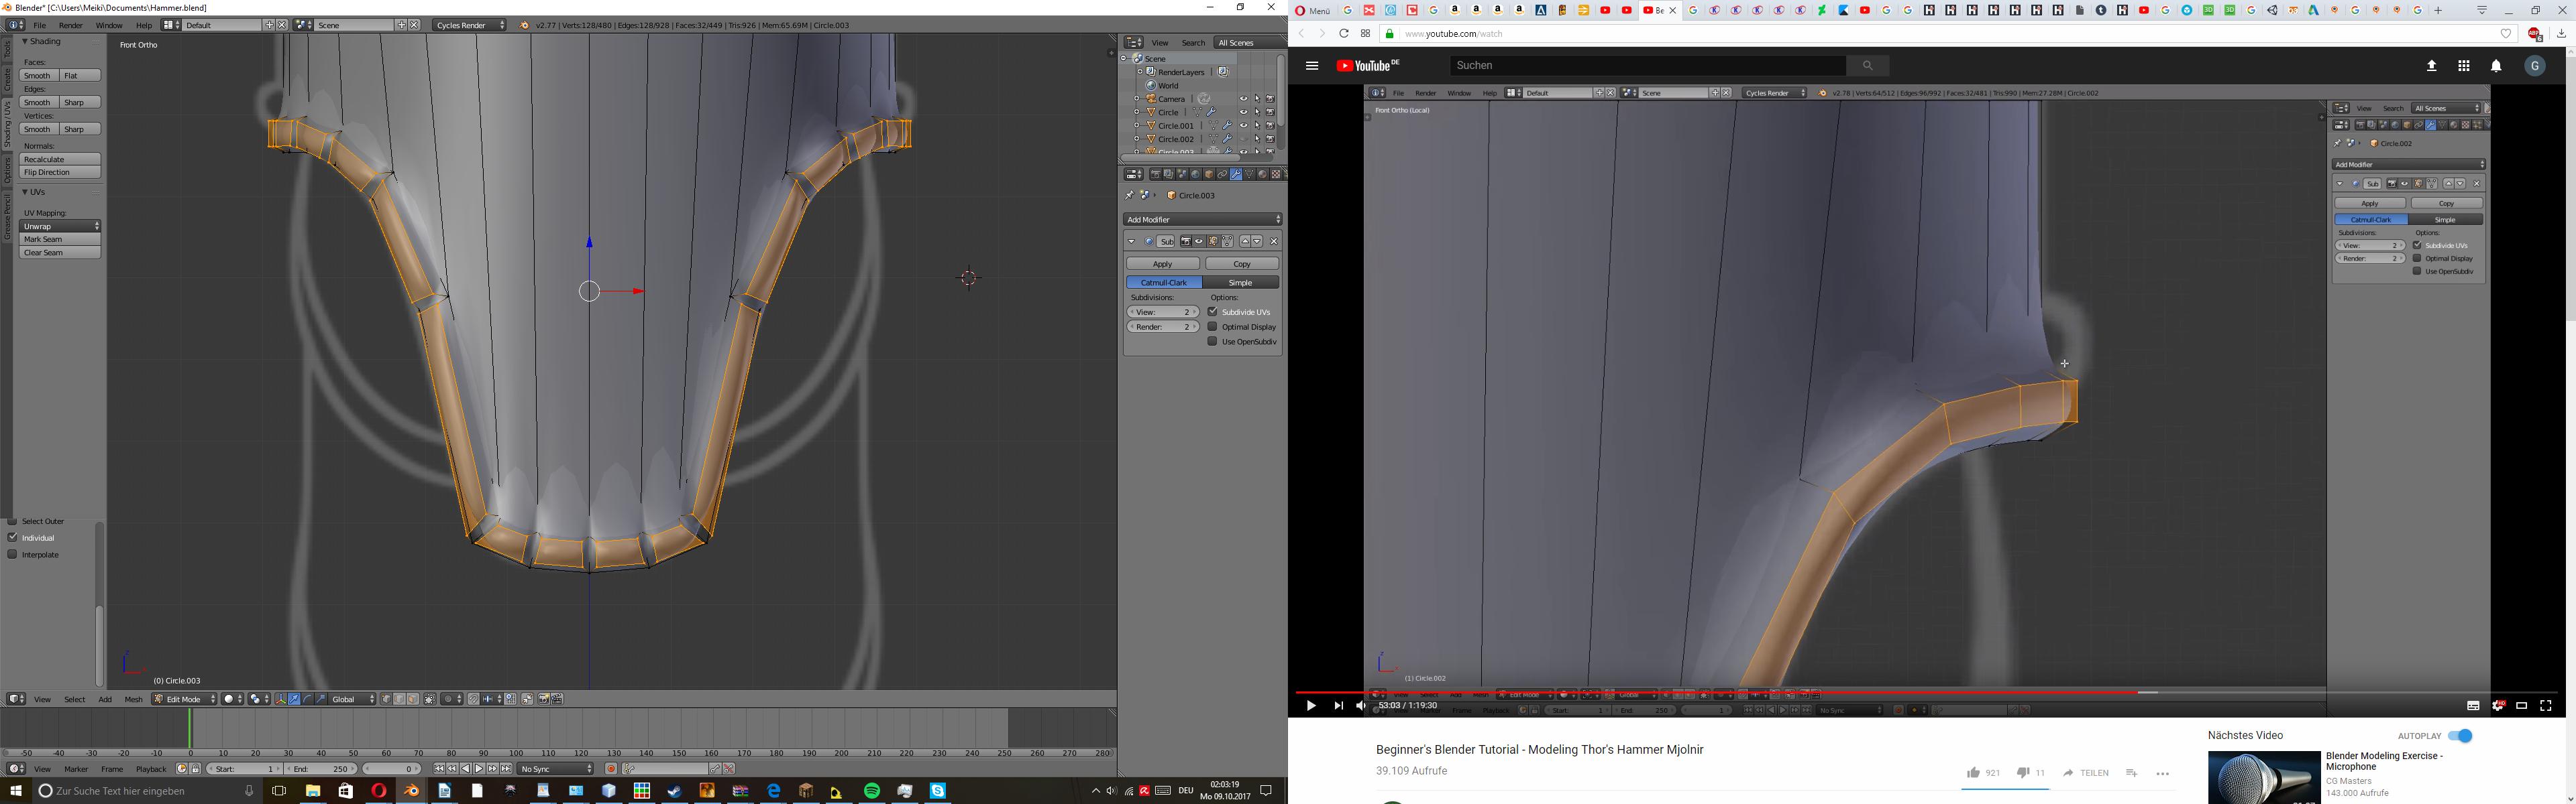
Task: Open Spotify from the taskbar
Action: click(x=872, y=791)
